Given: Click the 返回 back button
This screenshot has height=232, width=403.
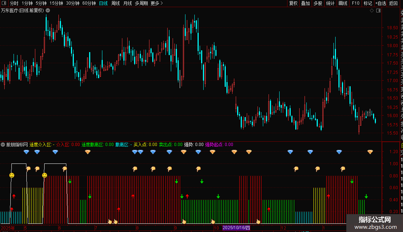Looking at the screenshot, I should click(x=393, y=3).
